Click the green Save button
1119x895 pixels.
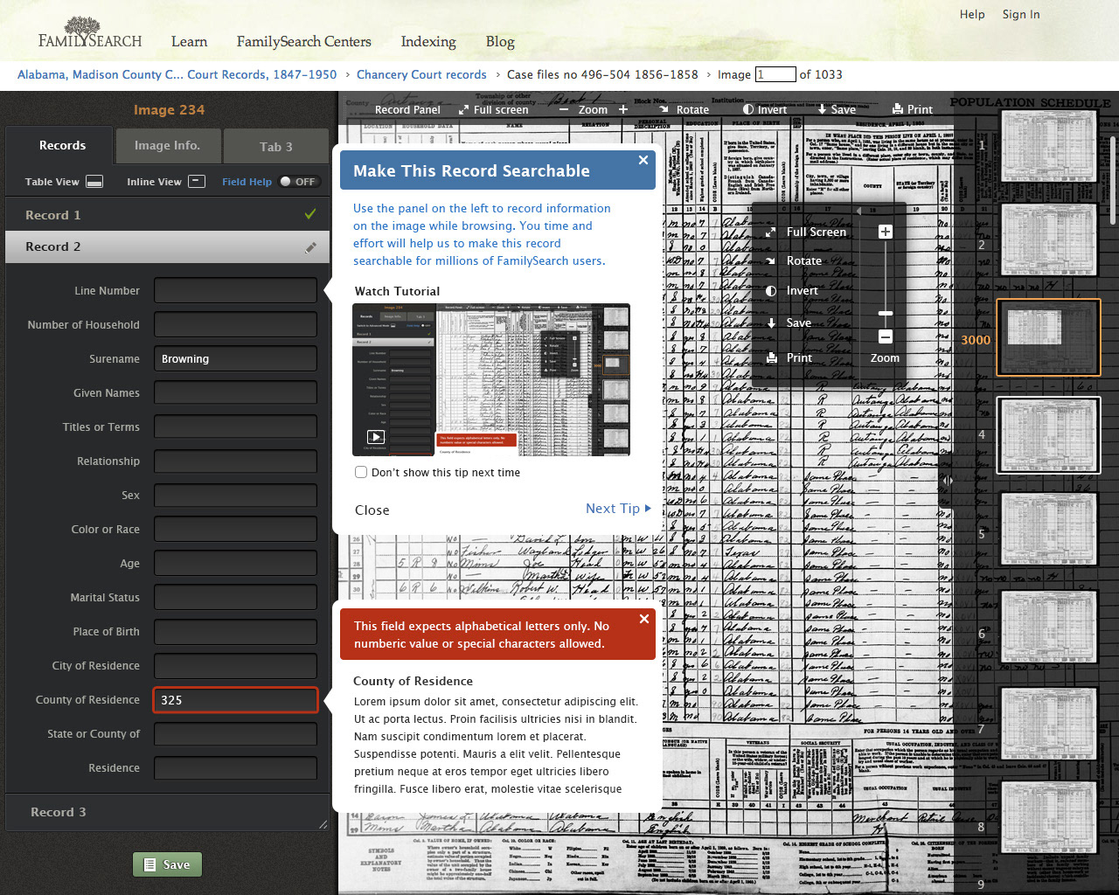tap(167, 864)
